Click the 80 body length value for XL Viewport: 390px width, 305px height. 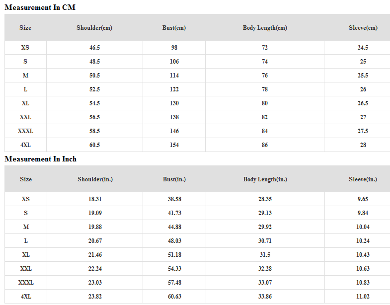tap(265, 103)
